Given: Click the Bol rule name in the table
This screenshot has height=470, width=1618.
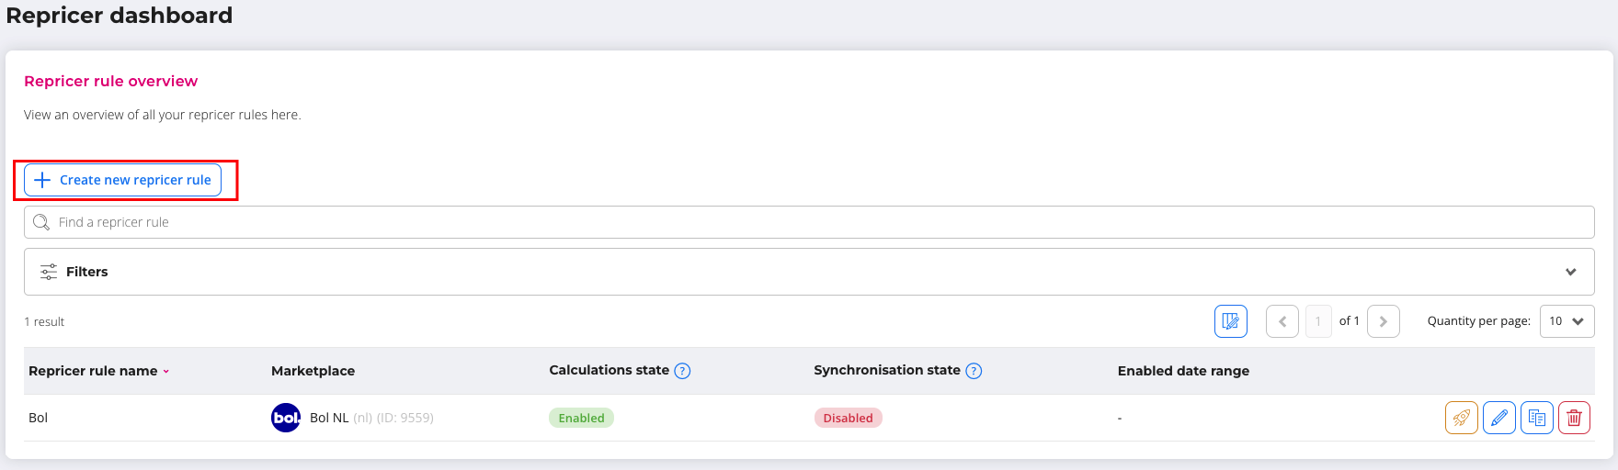Looking at the screenshot, I should 39,418.
